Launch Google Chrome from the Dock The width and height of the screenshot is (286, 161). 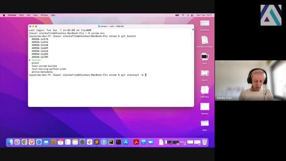point(25,142)
